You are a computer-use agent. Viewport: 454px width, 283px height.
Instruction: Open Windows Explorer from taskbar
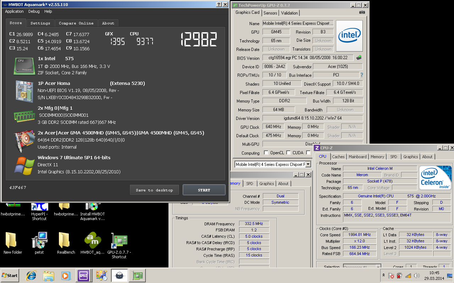49,275
